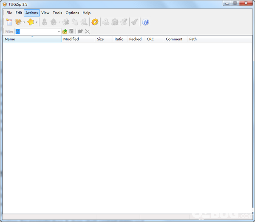Open the Options menu
Image resolution: width=255 pixels, height=222 pixels.
tap(72, 13)
